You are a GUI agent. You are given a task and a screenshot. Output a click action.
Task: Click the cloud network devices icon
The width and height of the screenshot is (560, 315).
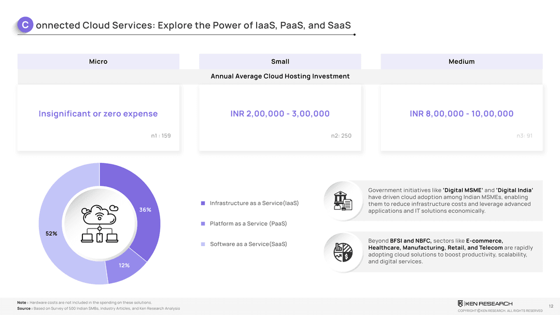[100, 224]
